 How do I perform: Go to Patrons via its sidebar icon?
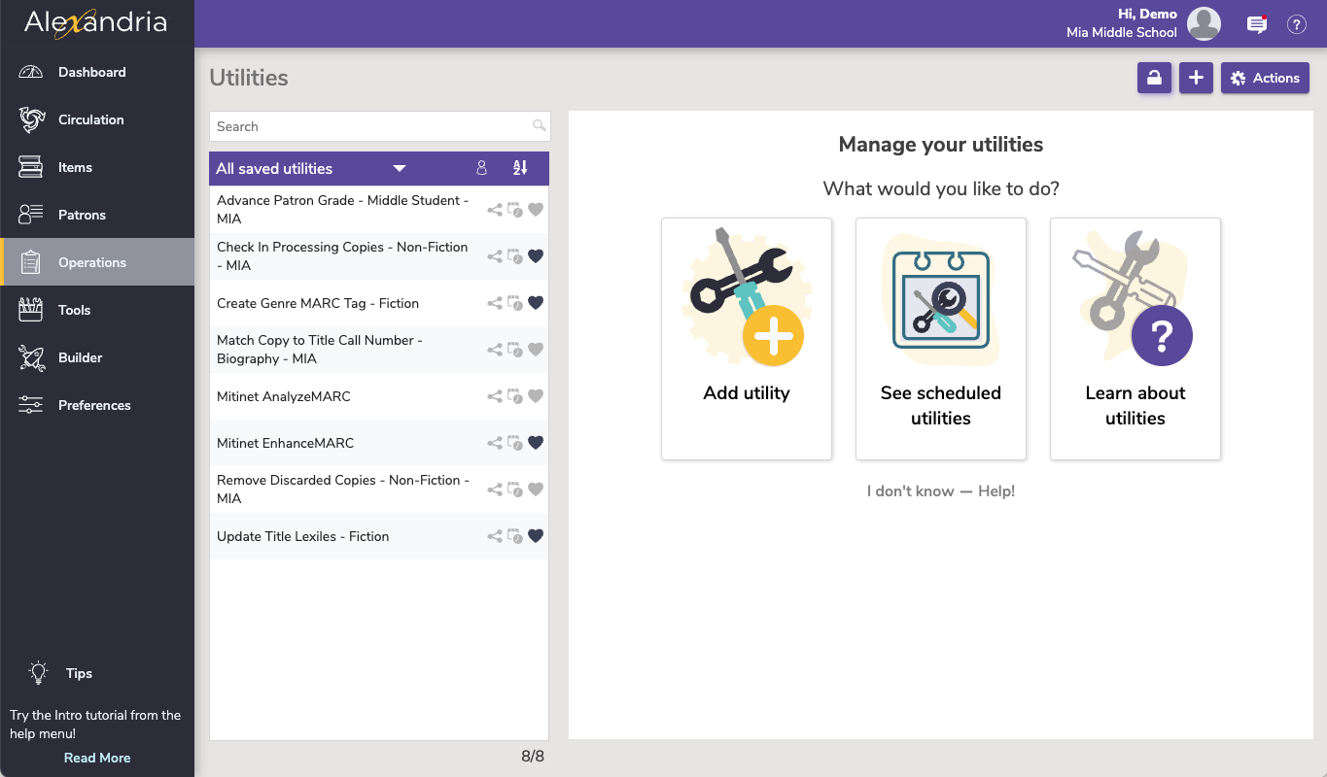(32, 215)
